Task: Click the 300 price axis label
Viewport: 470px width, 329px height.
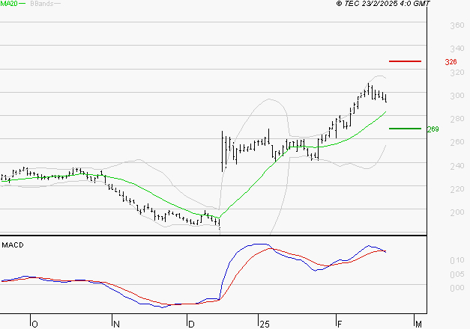Action: pyautogui.click(x=457, y=96)
